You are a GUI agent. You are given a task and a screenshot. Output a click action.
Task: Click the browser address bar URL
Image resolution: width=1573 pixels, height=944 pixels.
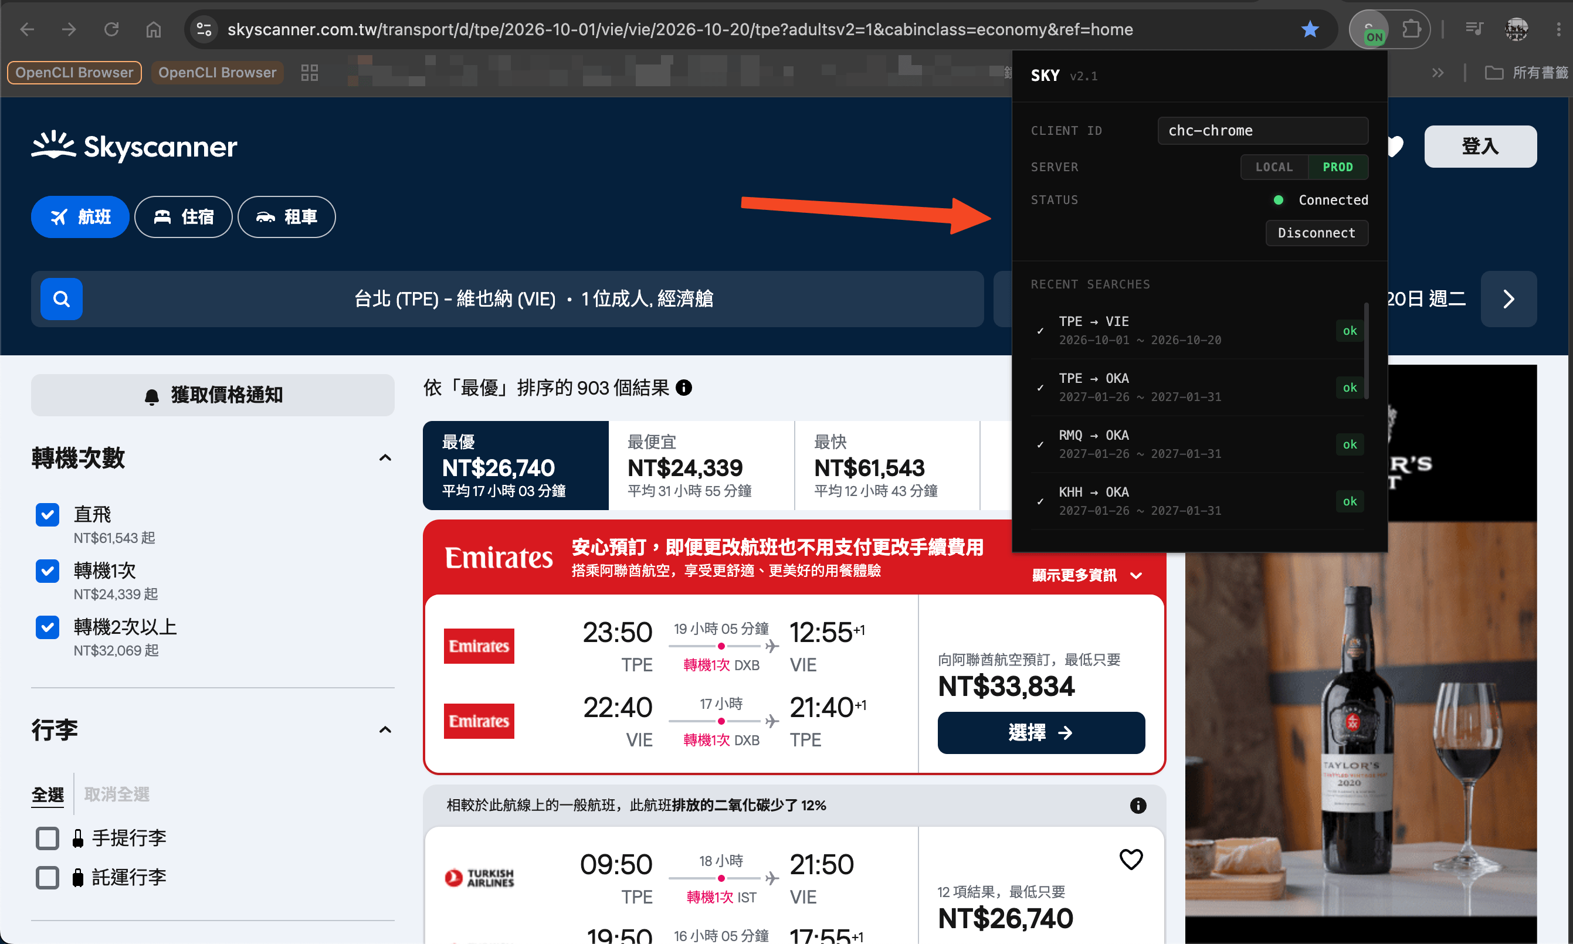[680, 29]
